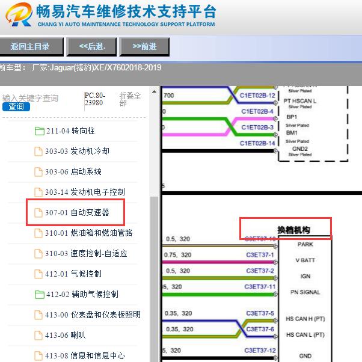
Task: Click the 310-01 燃油箱和燃油管路 document icon
Action: pos(38,233)
